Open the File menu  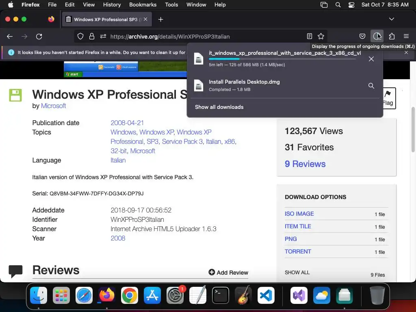click(x=52, y=4)
